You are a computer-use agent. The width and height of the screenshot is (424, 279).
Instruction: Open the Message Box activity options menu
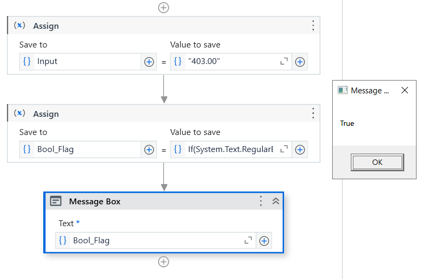pos(261,201)
